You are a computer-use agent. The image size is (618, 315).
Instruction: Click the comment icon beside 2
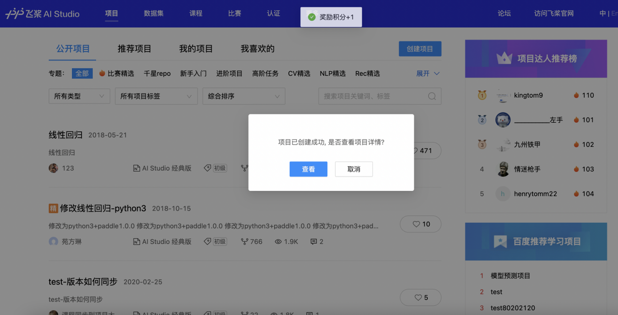[314, 242]
